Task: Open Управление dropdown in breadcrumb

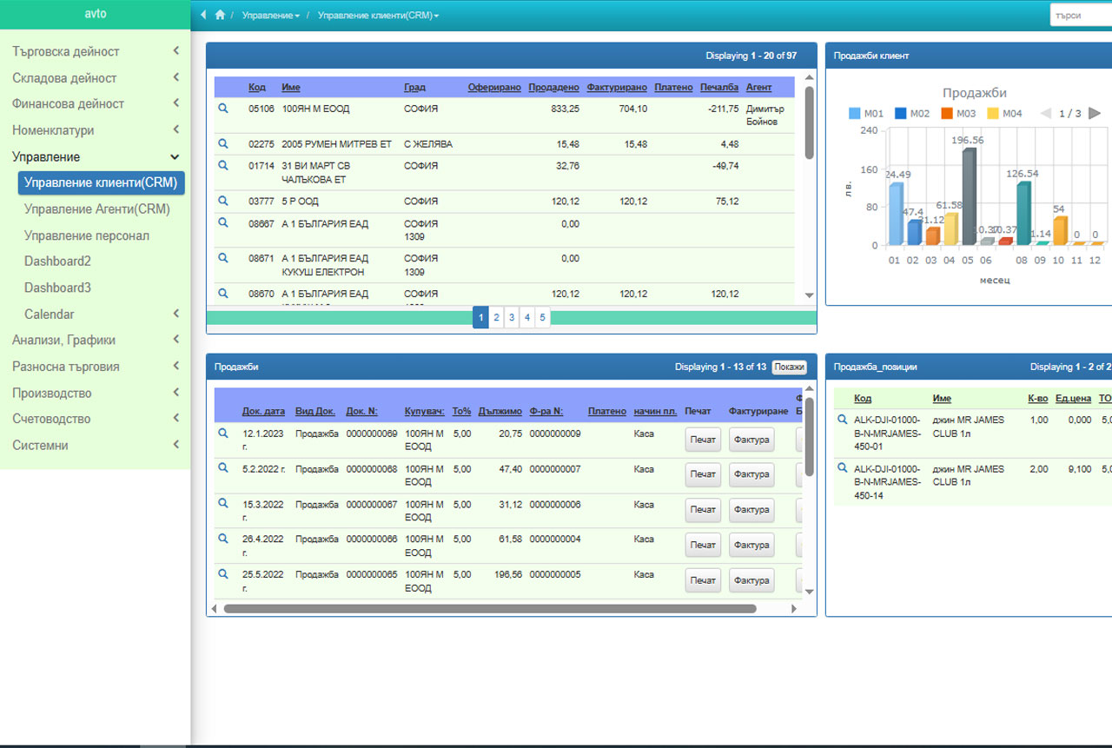Action: [x=271, y=16]
